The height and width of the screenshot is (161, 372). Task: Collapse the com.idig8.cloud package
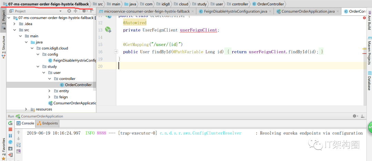32,48
